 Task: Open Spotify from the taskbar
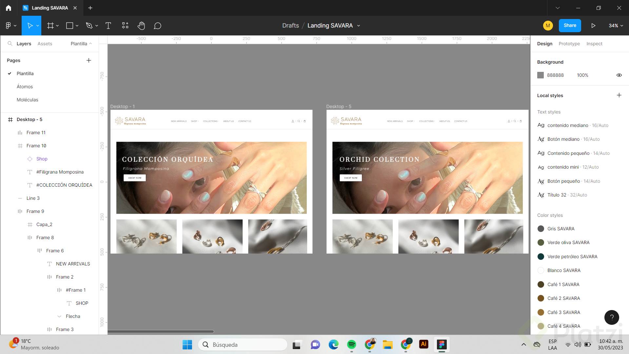click(x=351, y=344)
